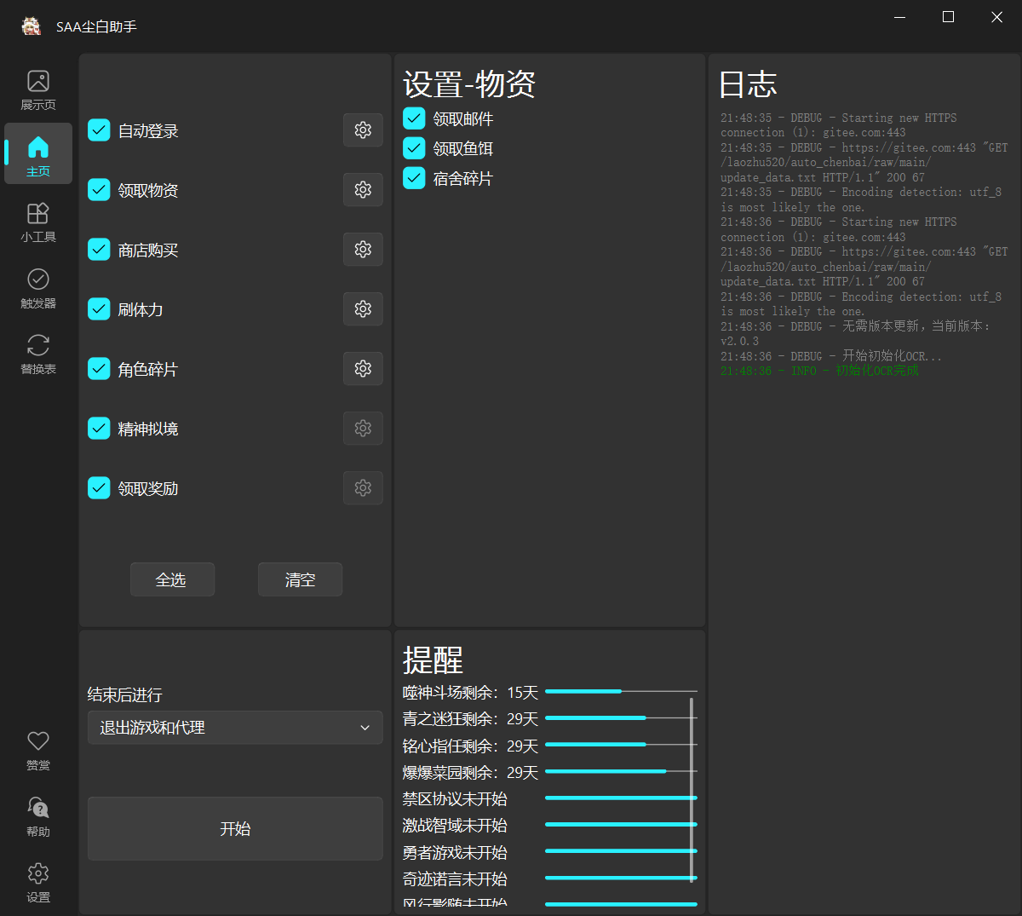This screenshot has width=1022, height=916.
Task: Click the 开始 start button
Action: click(235, 828)
